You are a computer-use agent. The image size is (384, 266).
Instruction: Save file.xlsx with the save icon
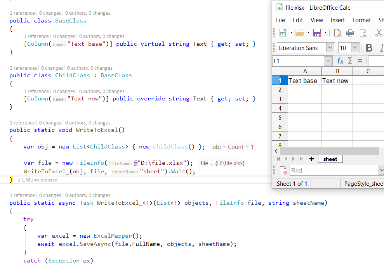pos(316,33)
